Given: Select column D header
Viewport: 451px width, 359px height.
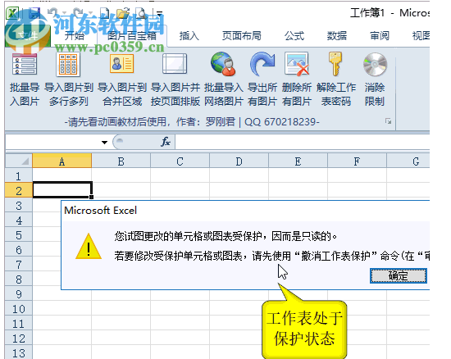Looking at the screenshot, I should [239, 161].
